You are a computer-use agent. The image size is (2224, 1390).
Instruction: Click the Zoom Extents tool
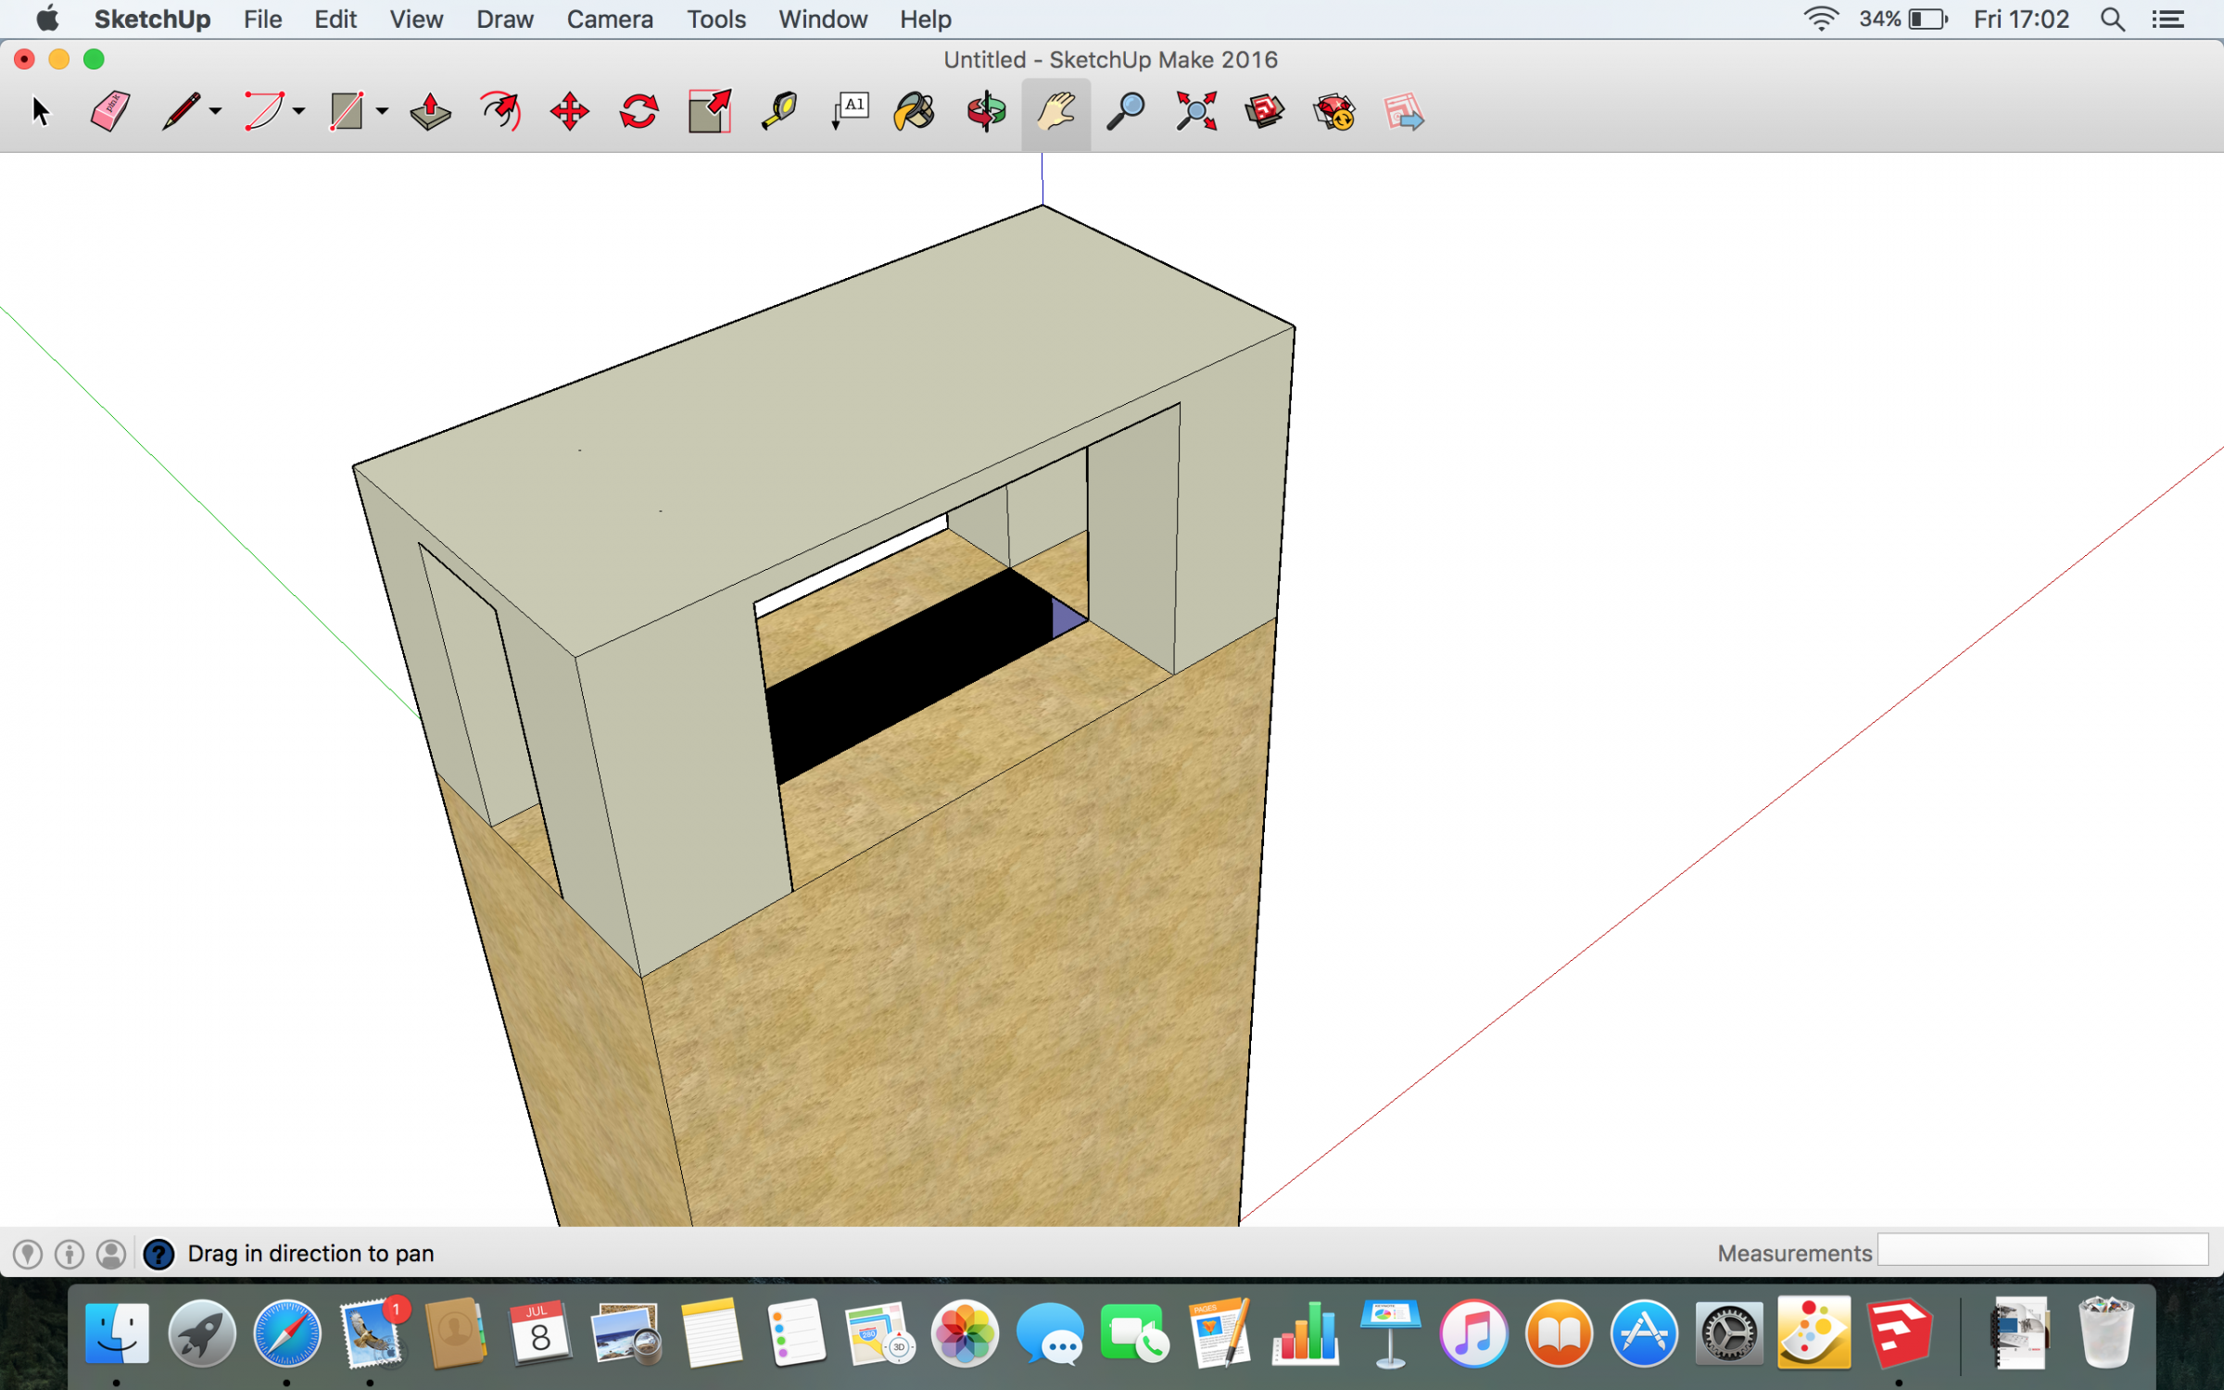1195,112
